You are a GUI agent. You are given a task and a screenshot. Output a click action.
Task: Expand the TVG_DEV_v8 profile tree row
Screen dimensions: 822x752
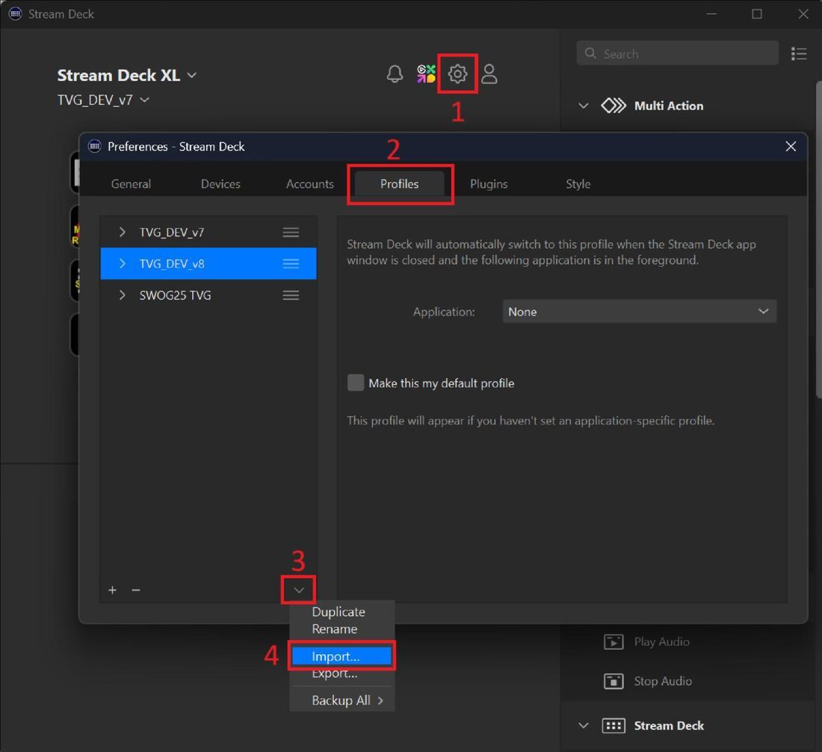pyautogui.click(x=122, y=264)
